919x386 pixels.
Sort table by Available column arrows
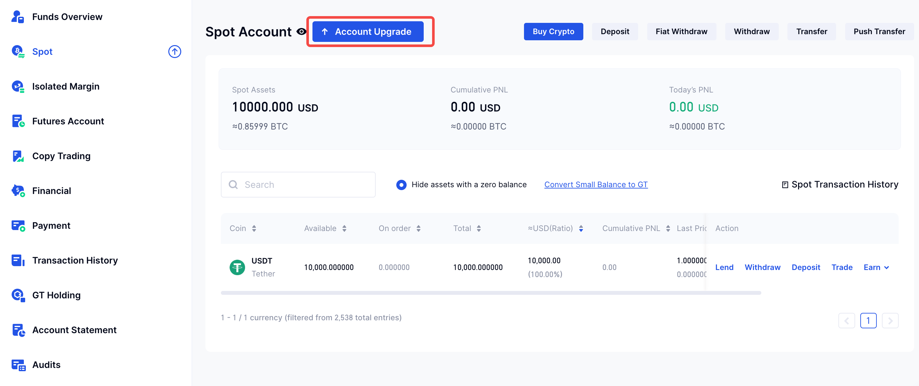(344, 228)
